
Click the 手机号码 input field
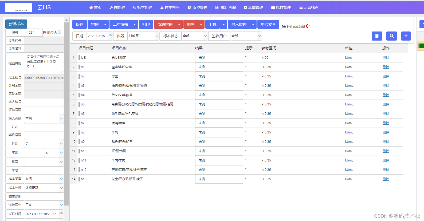[44, 135]
